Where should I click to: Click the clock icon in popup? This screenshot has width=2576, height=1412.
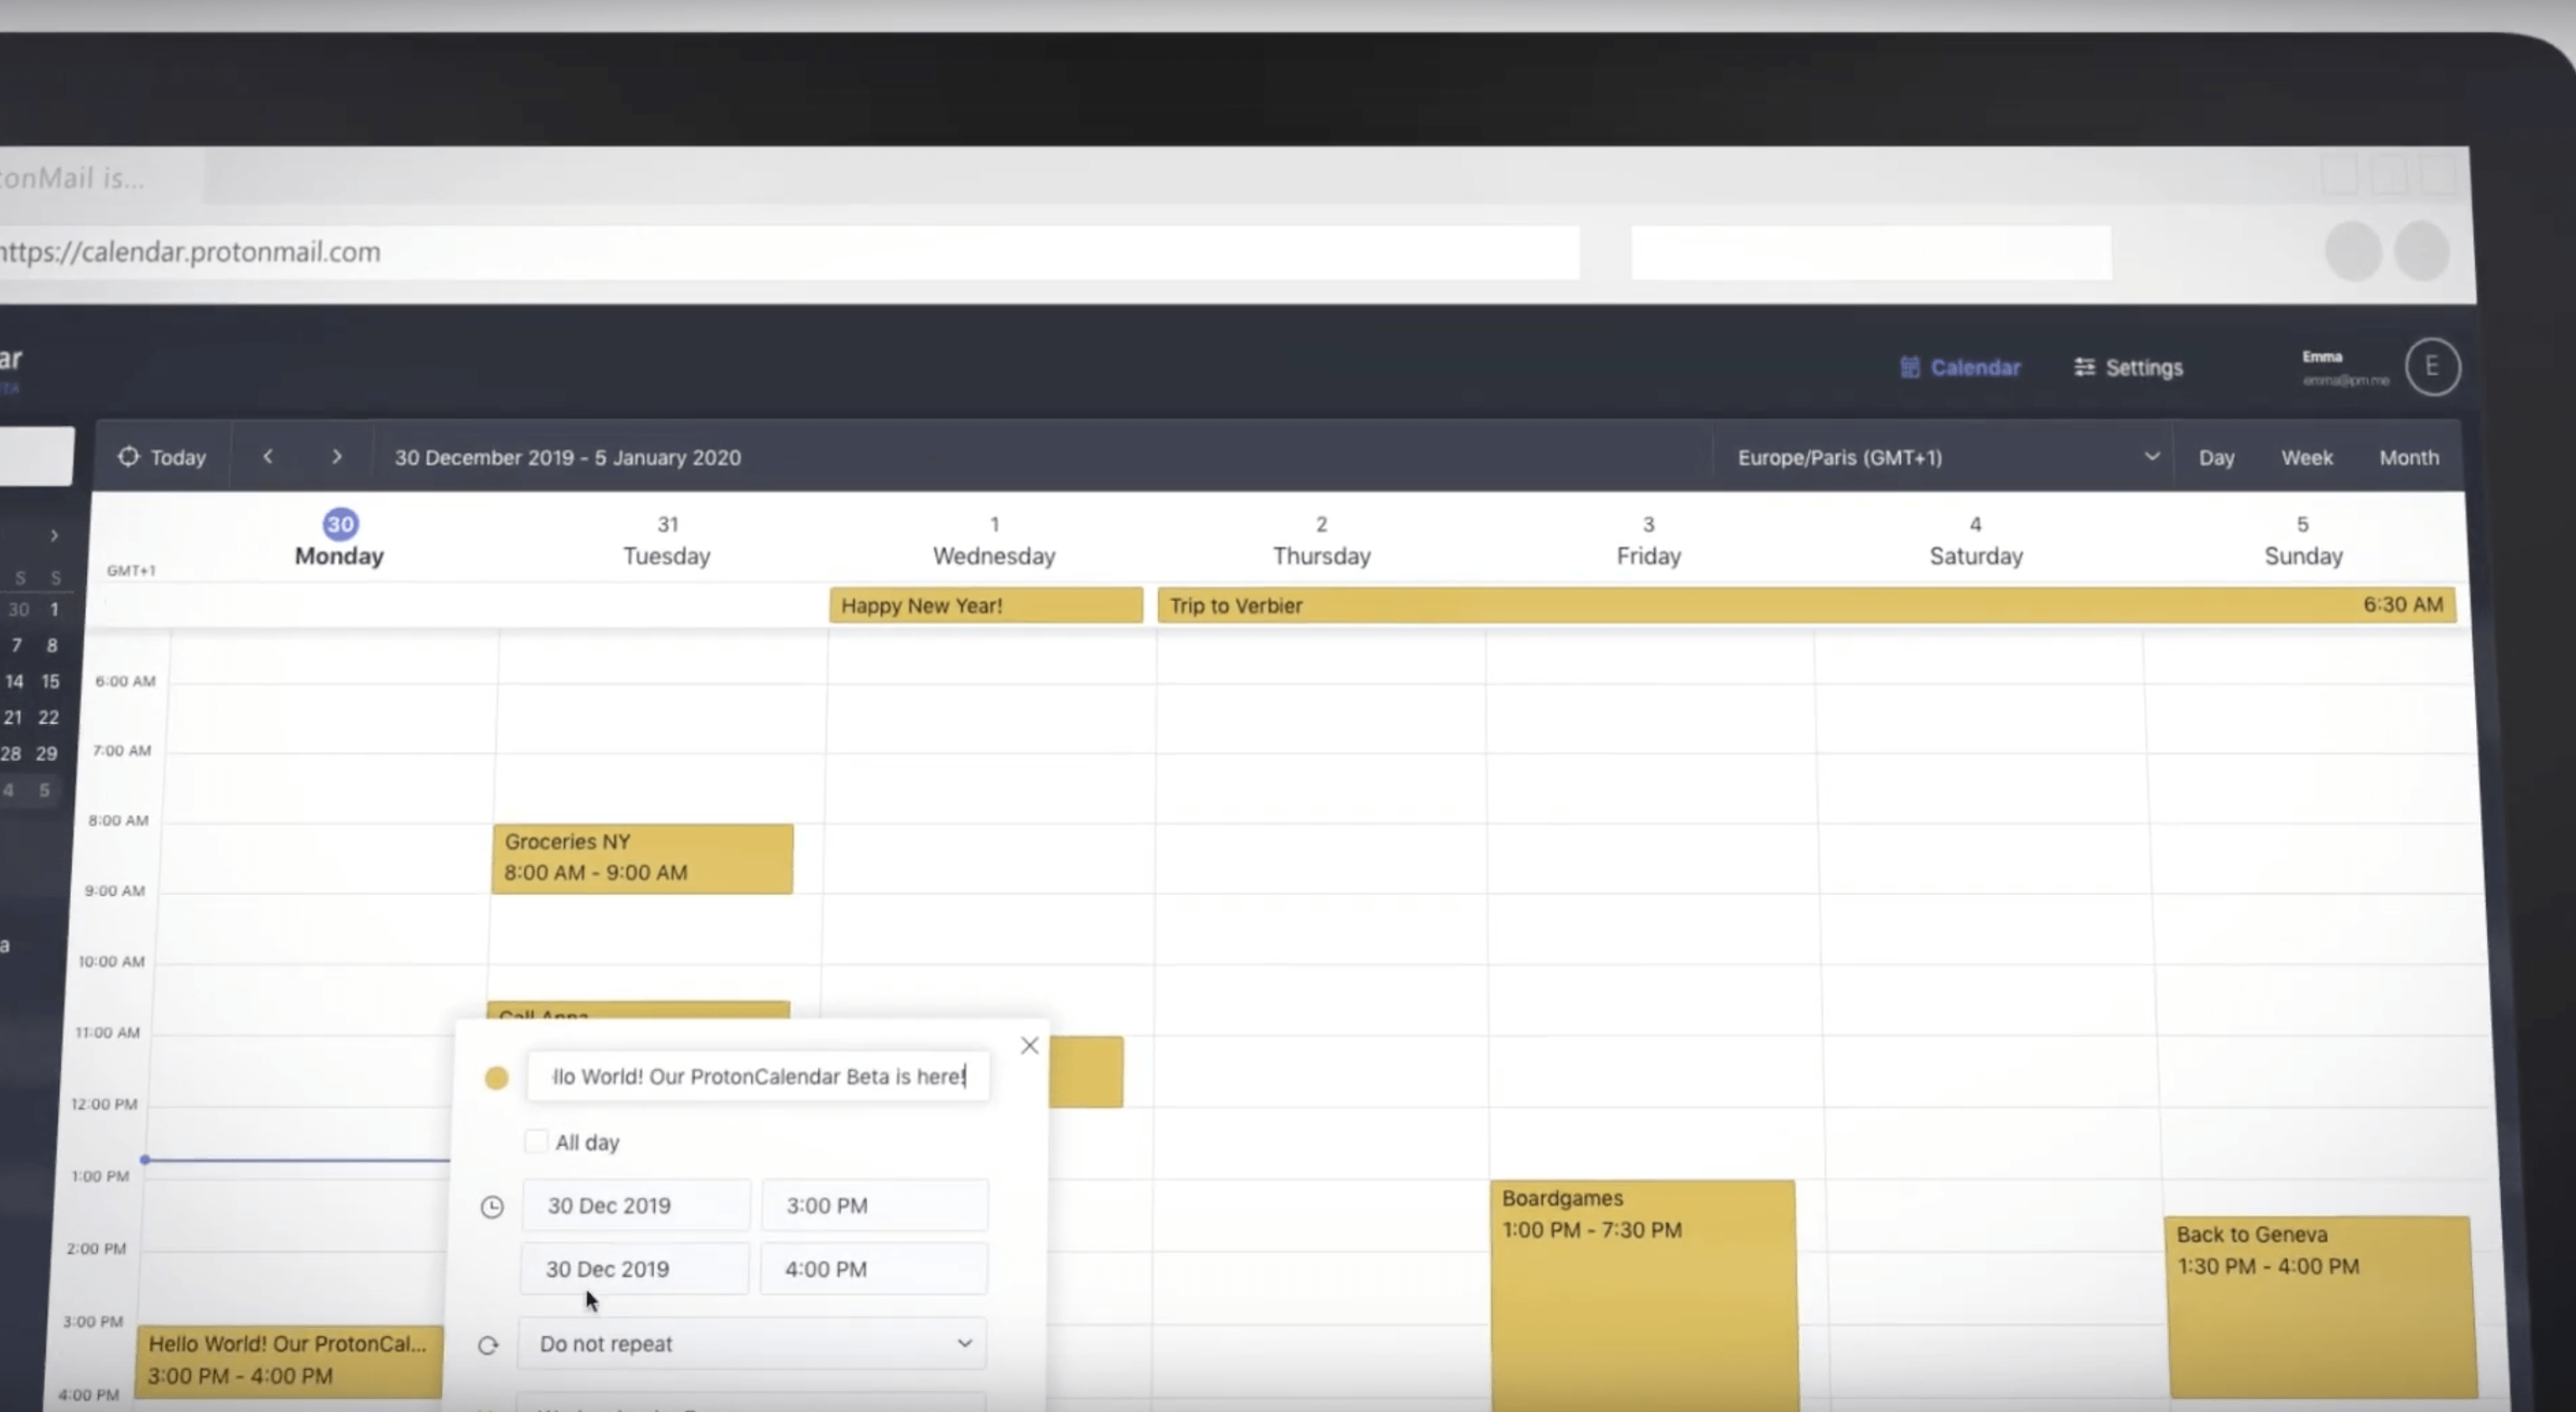[492, 1207]
